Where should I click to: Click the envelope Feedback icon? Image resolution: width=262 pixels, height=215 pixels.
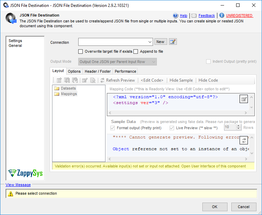tap(194, 16)
